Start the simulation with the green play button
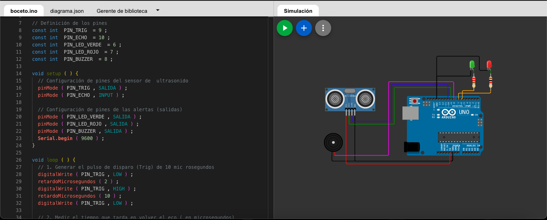 285,28
